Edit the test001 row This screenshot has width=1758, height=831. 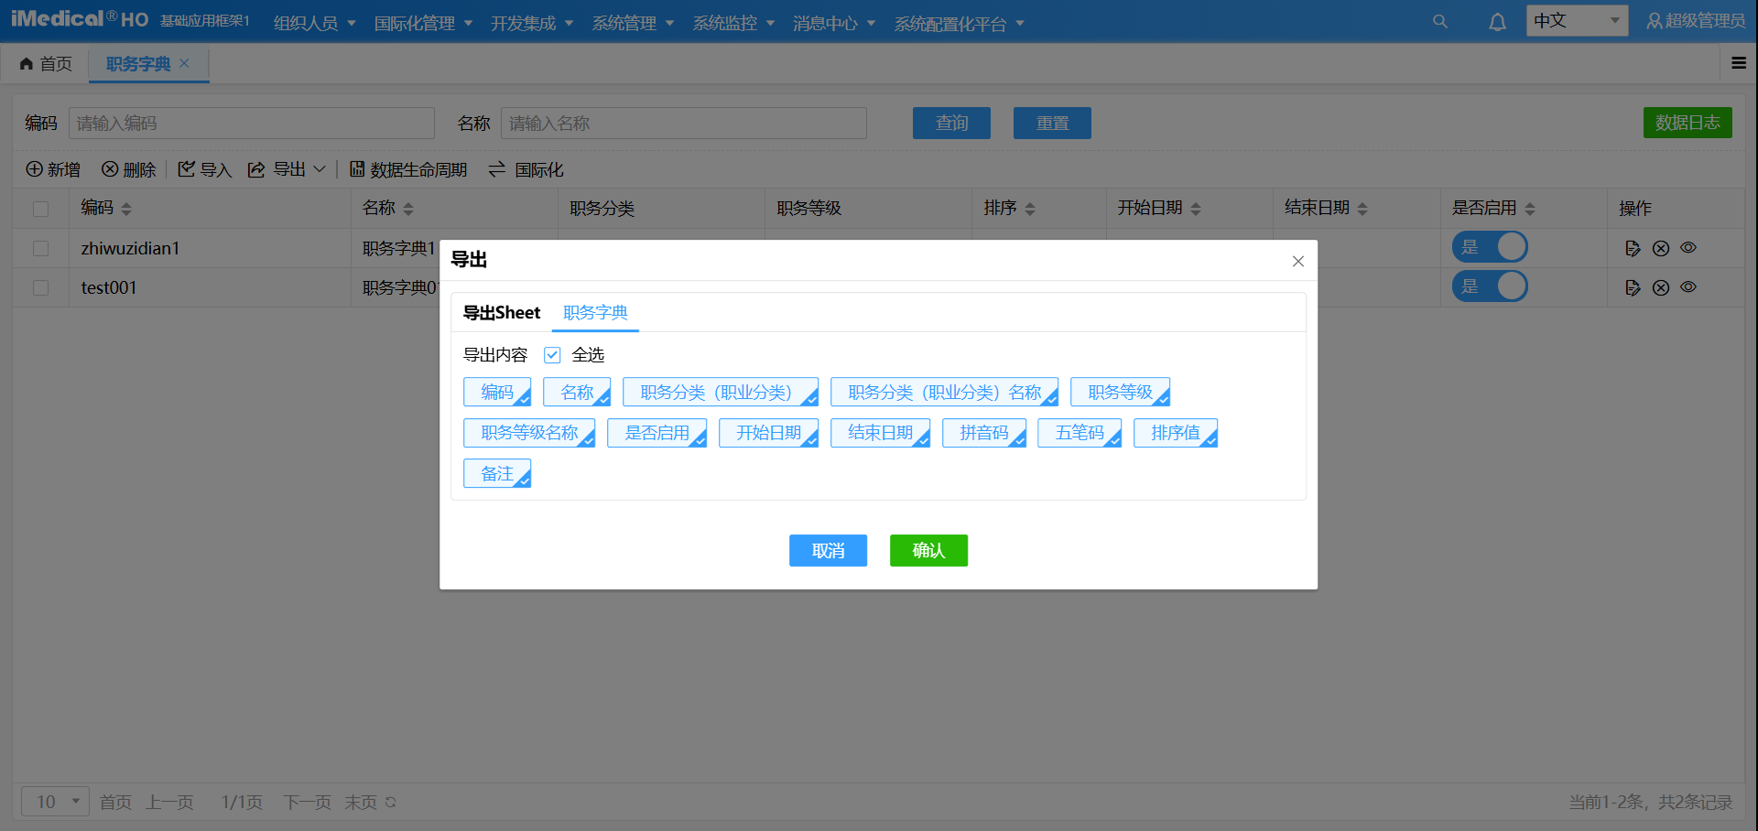click(1633, 287)
